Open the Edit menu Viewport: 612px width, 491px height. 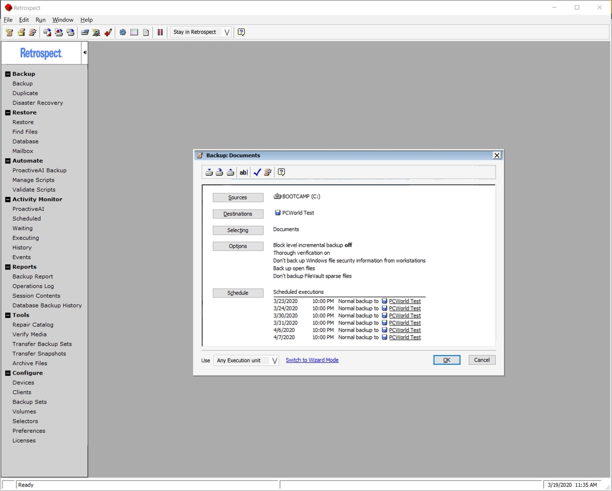click(x=24, y=20)
